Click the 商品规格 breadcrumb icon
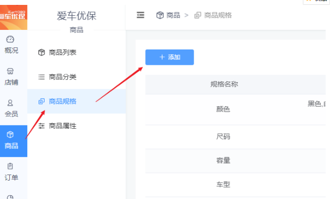Image resolution: width=330 pixels, height=199 pixels. (x=198, y=15)
